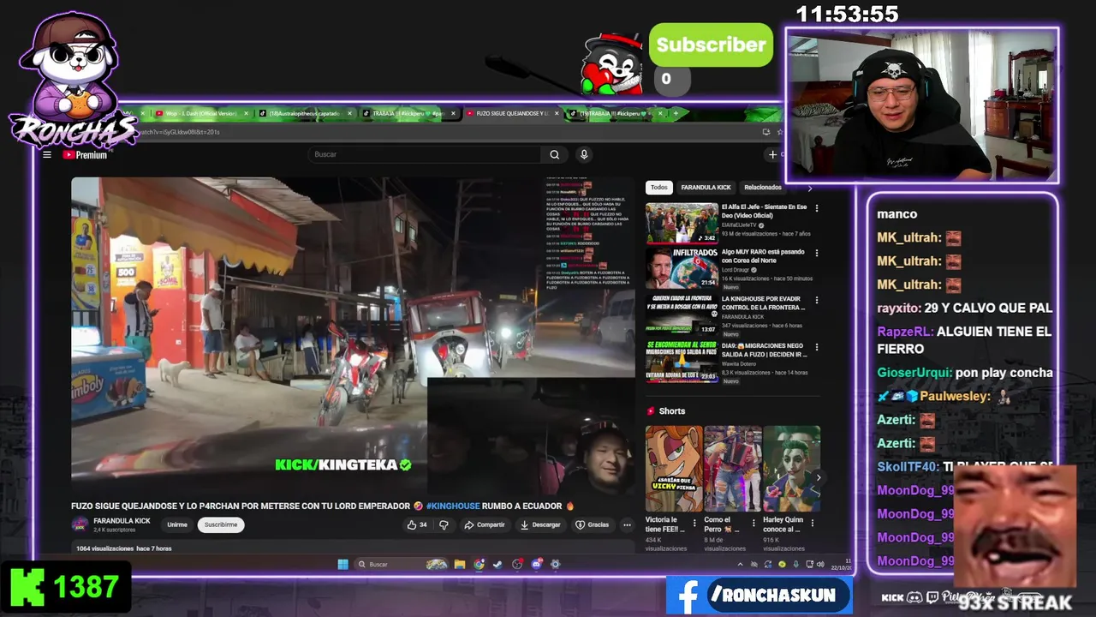Expand the system tray hidden icons chevron
The width and height of the screenshot is (1096, 617).
tap(741, 564)
